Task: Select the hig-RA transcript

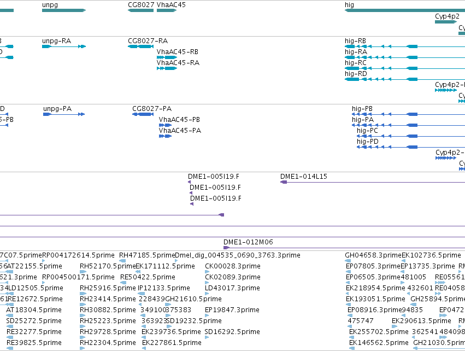Action: pos(405,57)
